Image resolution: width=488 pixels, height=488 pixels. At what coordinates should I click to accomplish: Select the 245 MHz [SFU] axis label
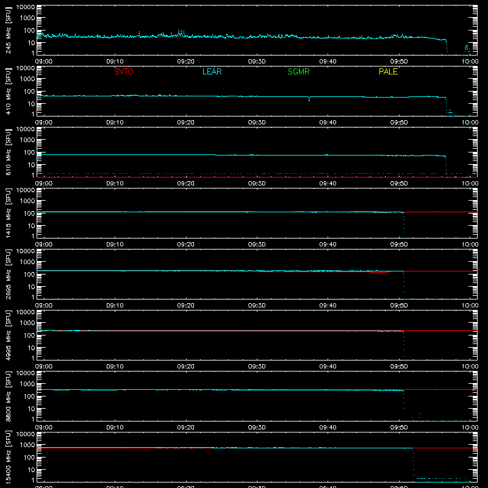pos(8,30)
